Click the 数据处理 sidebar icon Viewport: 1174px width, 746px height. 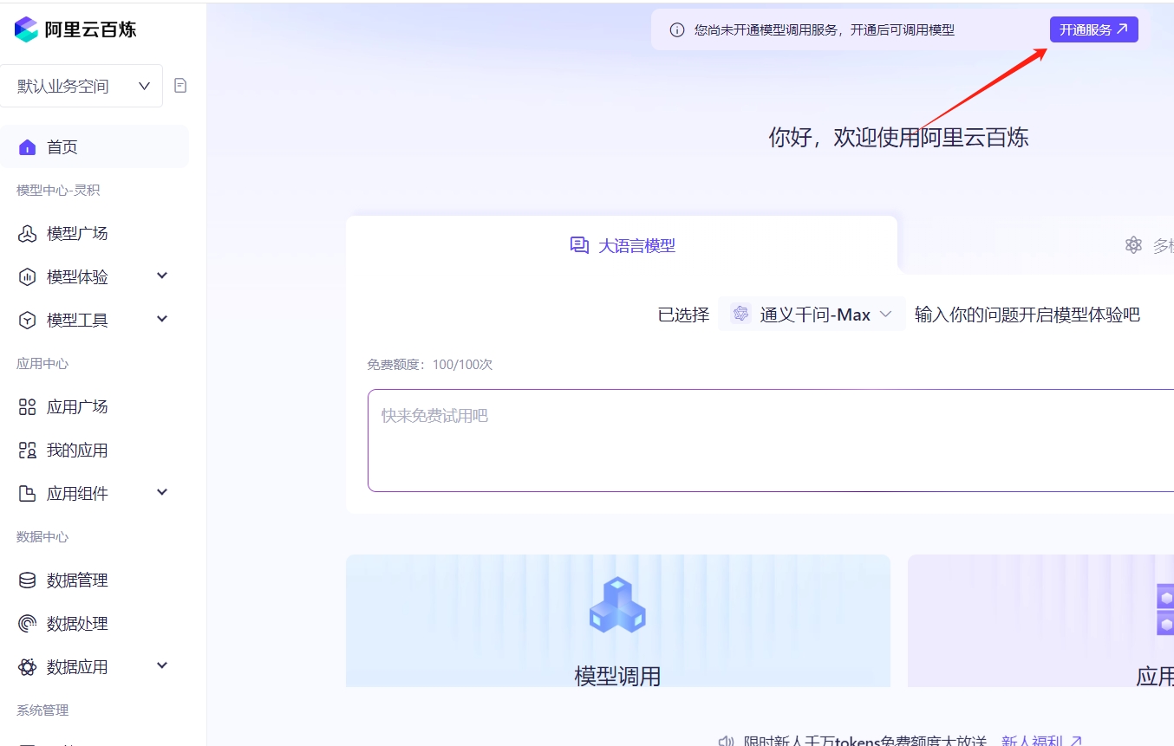(28, 624)
